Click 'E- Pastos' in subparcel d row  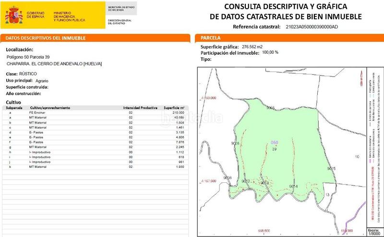click(36, 132)
